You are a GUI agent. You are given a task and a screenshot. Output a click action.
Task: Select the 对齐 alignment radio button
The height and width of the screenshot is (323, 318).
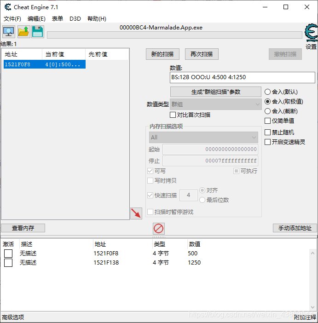coord(208,190)
